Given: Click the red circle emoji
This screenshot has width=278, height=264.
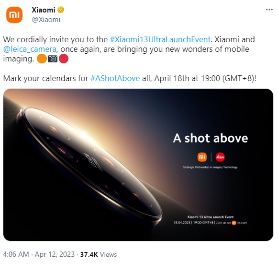Looking at the screenshot, I should pyautogui.click(x=64, y=59).
